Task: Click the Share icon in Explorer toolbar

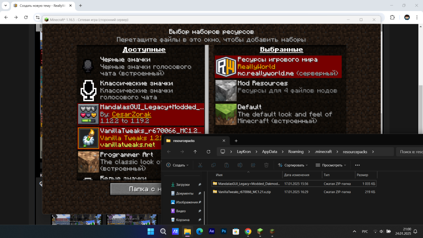Action: [253, 165]
